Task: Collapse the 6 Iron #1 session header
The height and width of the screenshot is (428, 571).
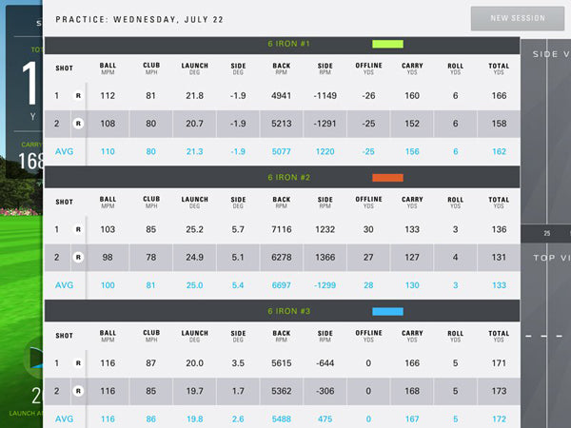Action: coord(283,44)
